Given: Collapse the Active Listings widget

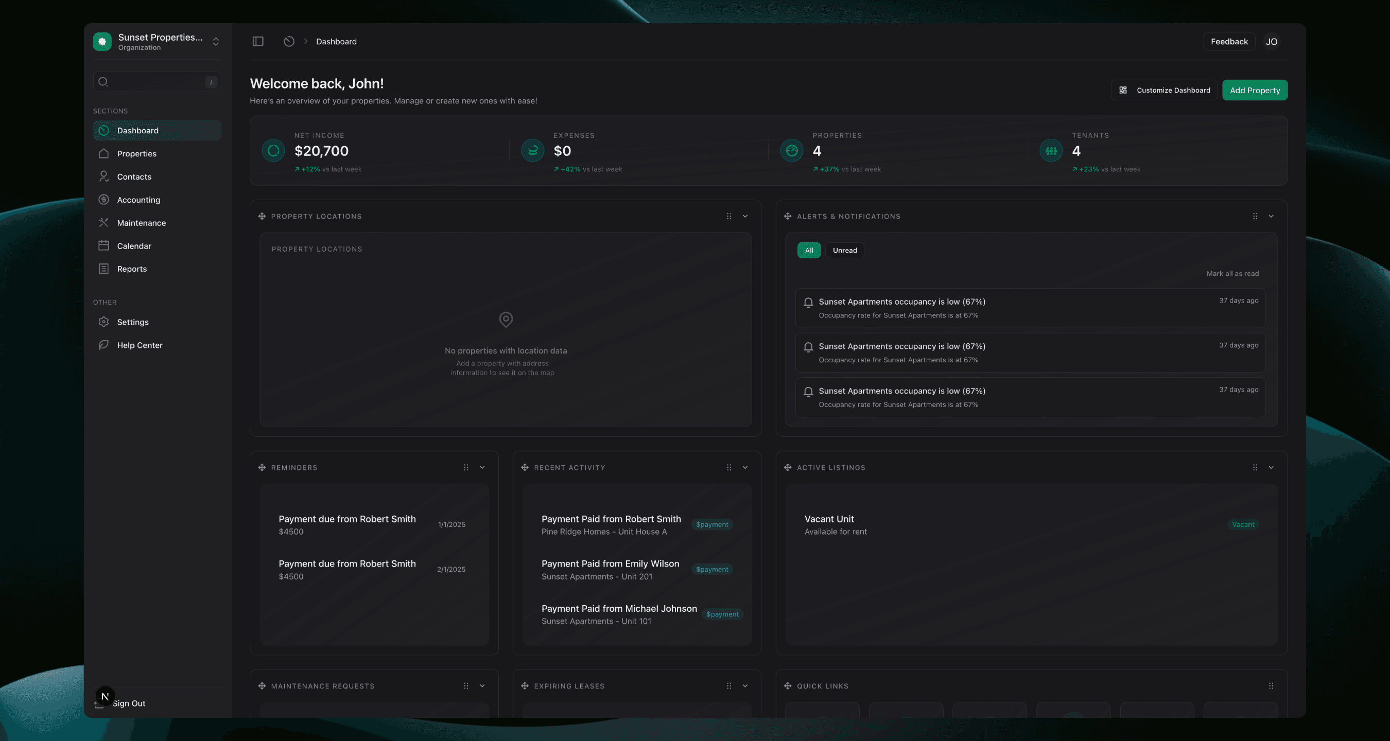Looking at the screenshot, I should (1271, 468).
